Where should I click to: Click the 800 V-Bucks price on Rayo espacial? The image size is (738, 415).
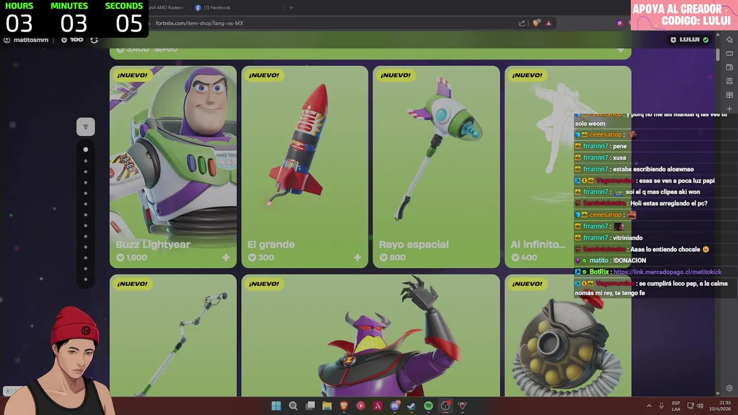[392, 258]
